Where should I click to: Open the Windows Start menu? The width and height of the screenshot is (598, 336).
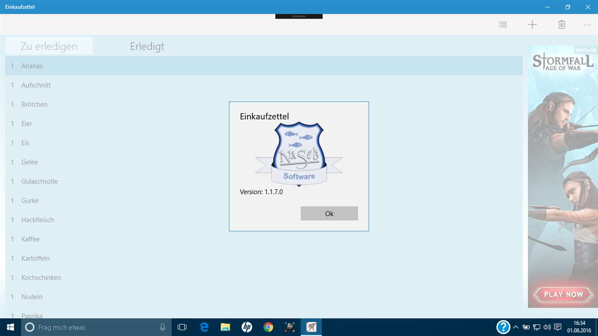[x=10, y=327]
